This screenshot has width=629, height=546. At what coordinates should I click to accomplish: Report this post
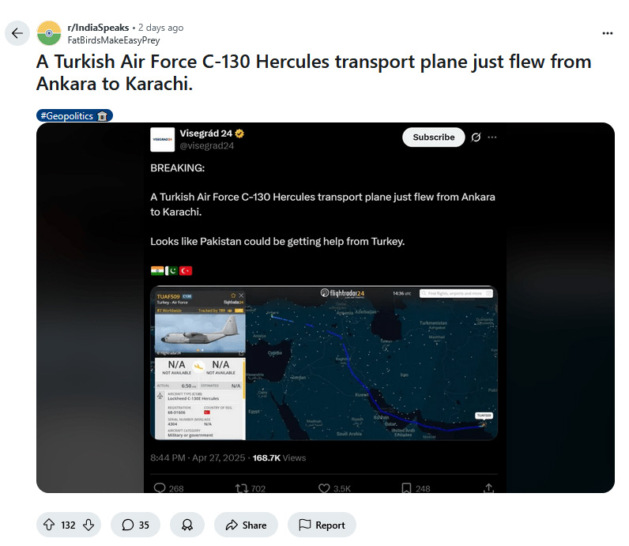[322, 525]
